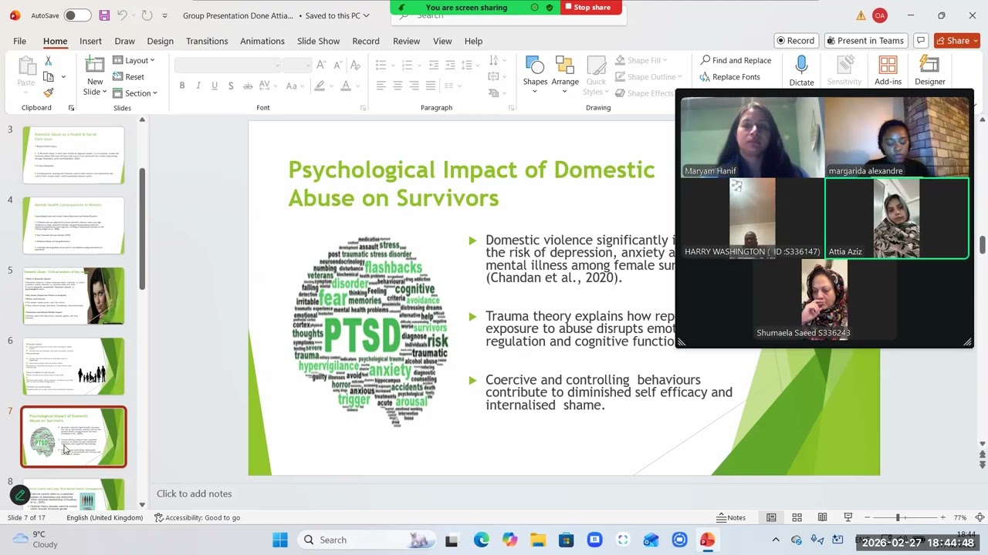Open PowerPoint from the taskbar
988x555 pixels.
[x=707, y=540]
